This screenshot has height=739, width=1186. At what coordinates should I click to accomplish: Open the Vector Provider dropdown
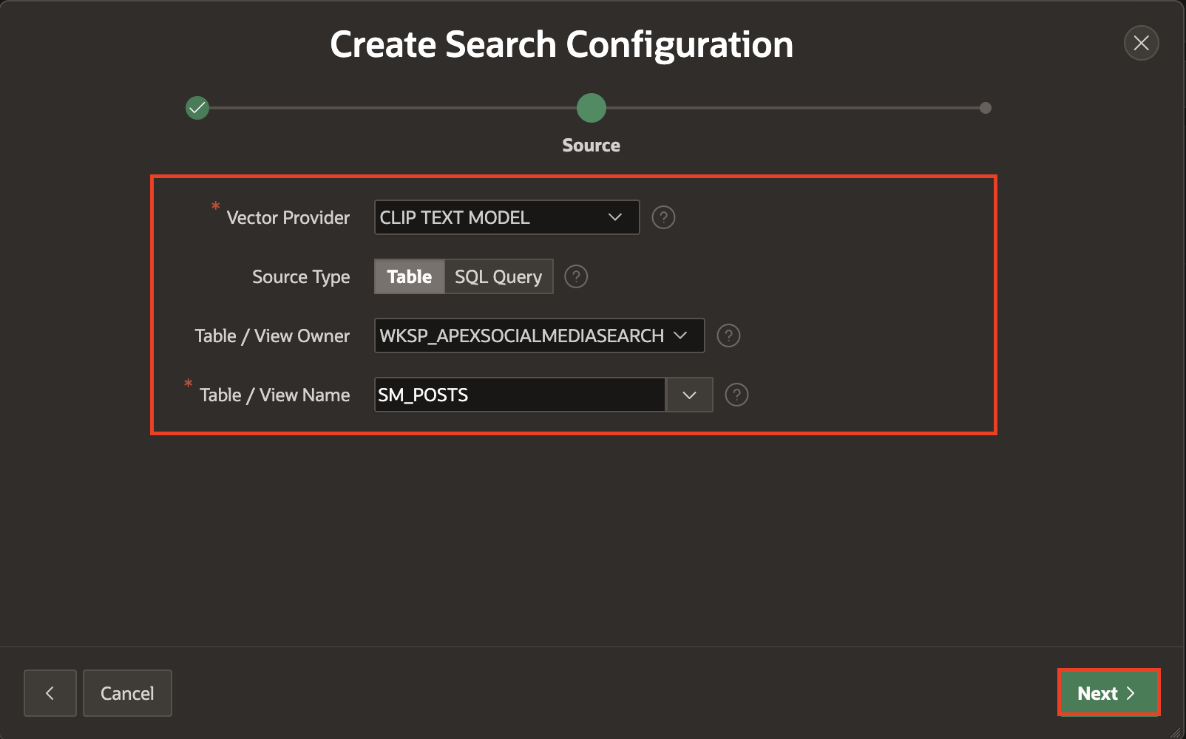coord(506,218)
